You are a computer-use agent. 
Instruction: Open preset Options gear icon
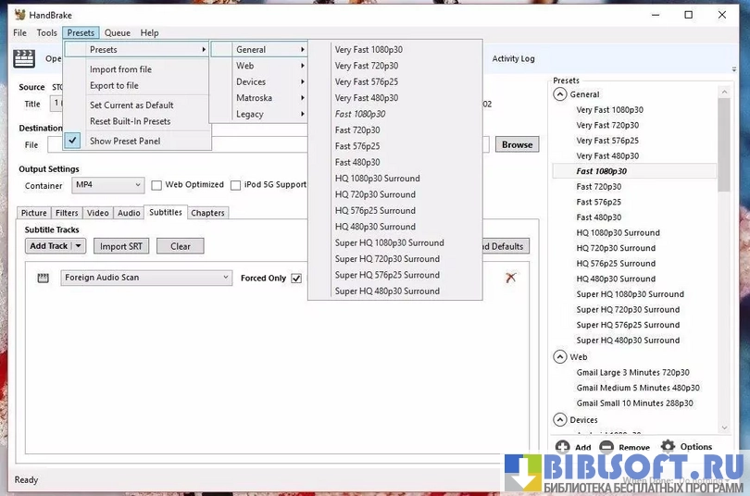668,447
